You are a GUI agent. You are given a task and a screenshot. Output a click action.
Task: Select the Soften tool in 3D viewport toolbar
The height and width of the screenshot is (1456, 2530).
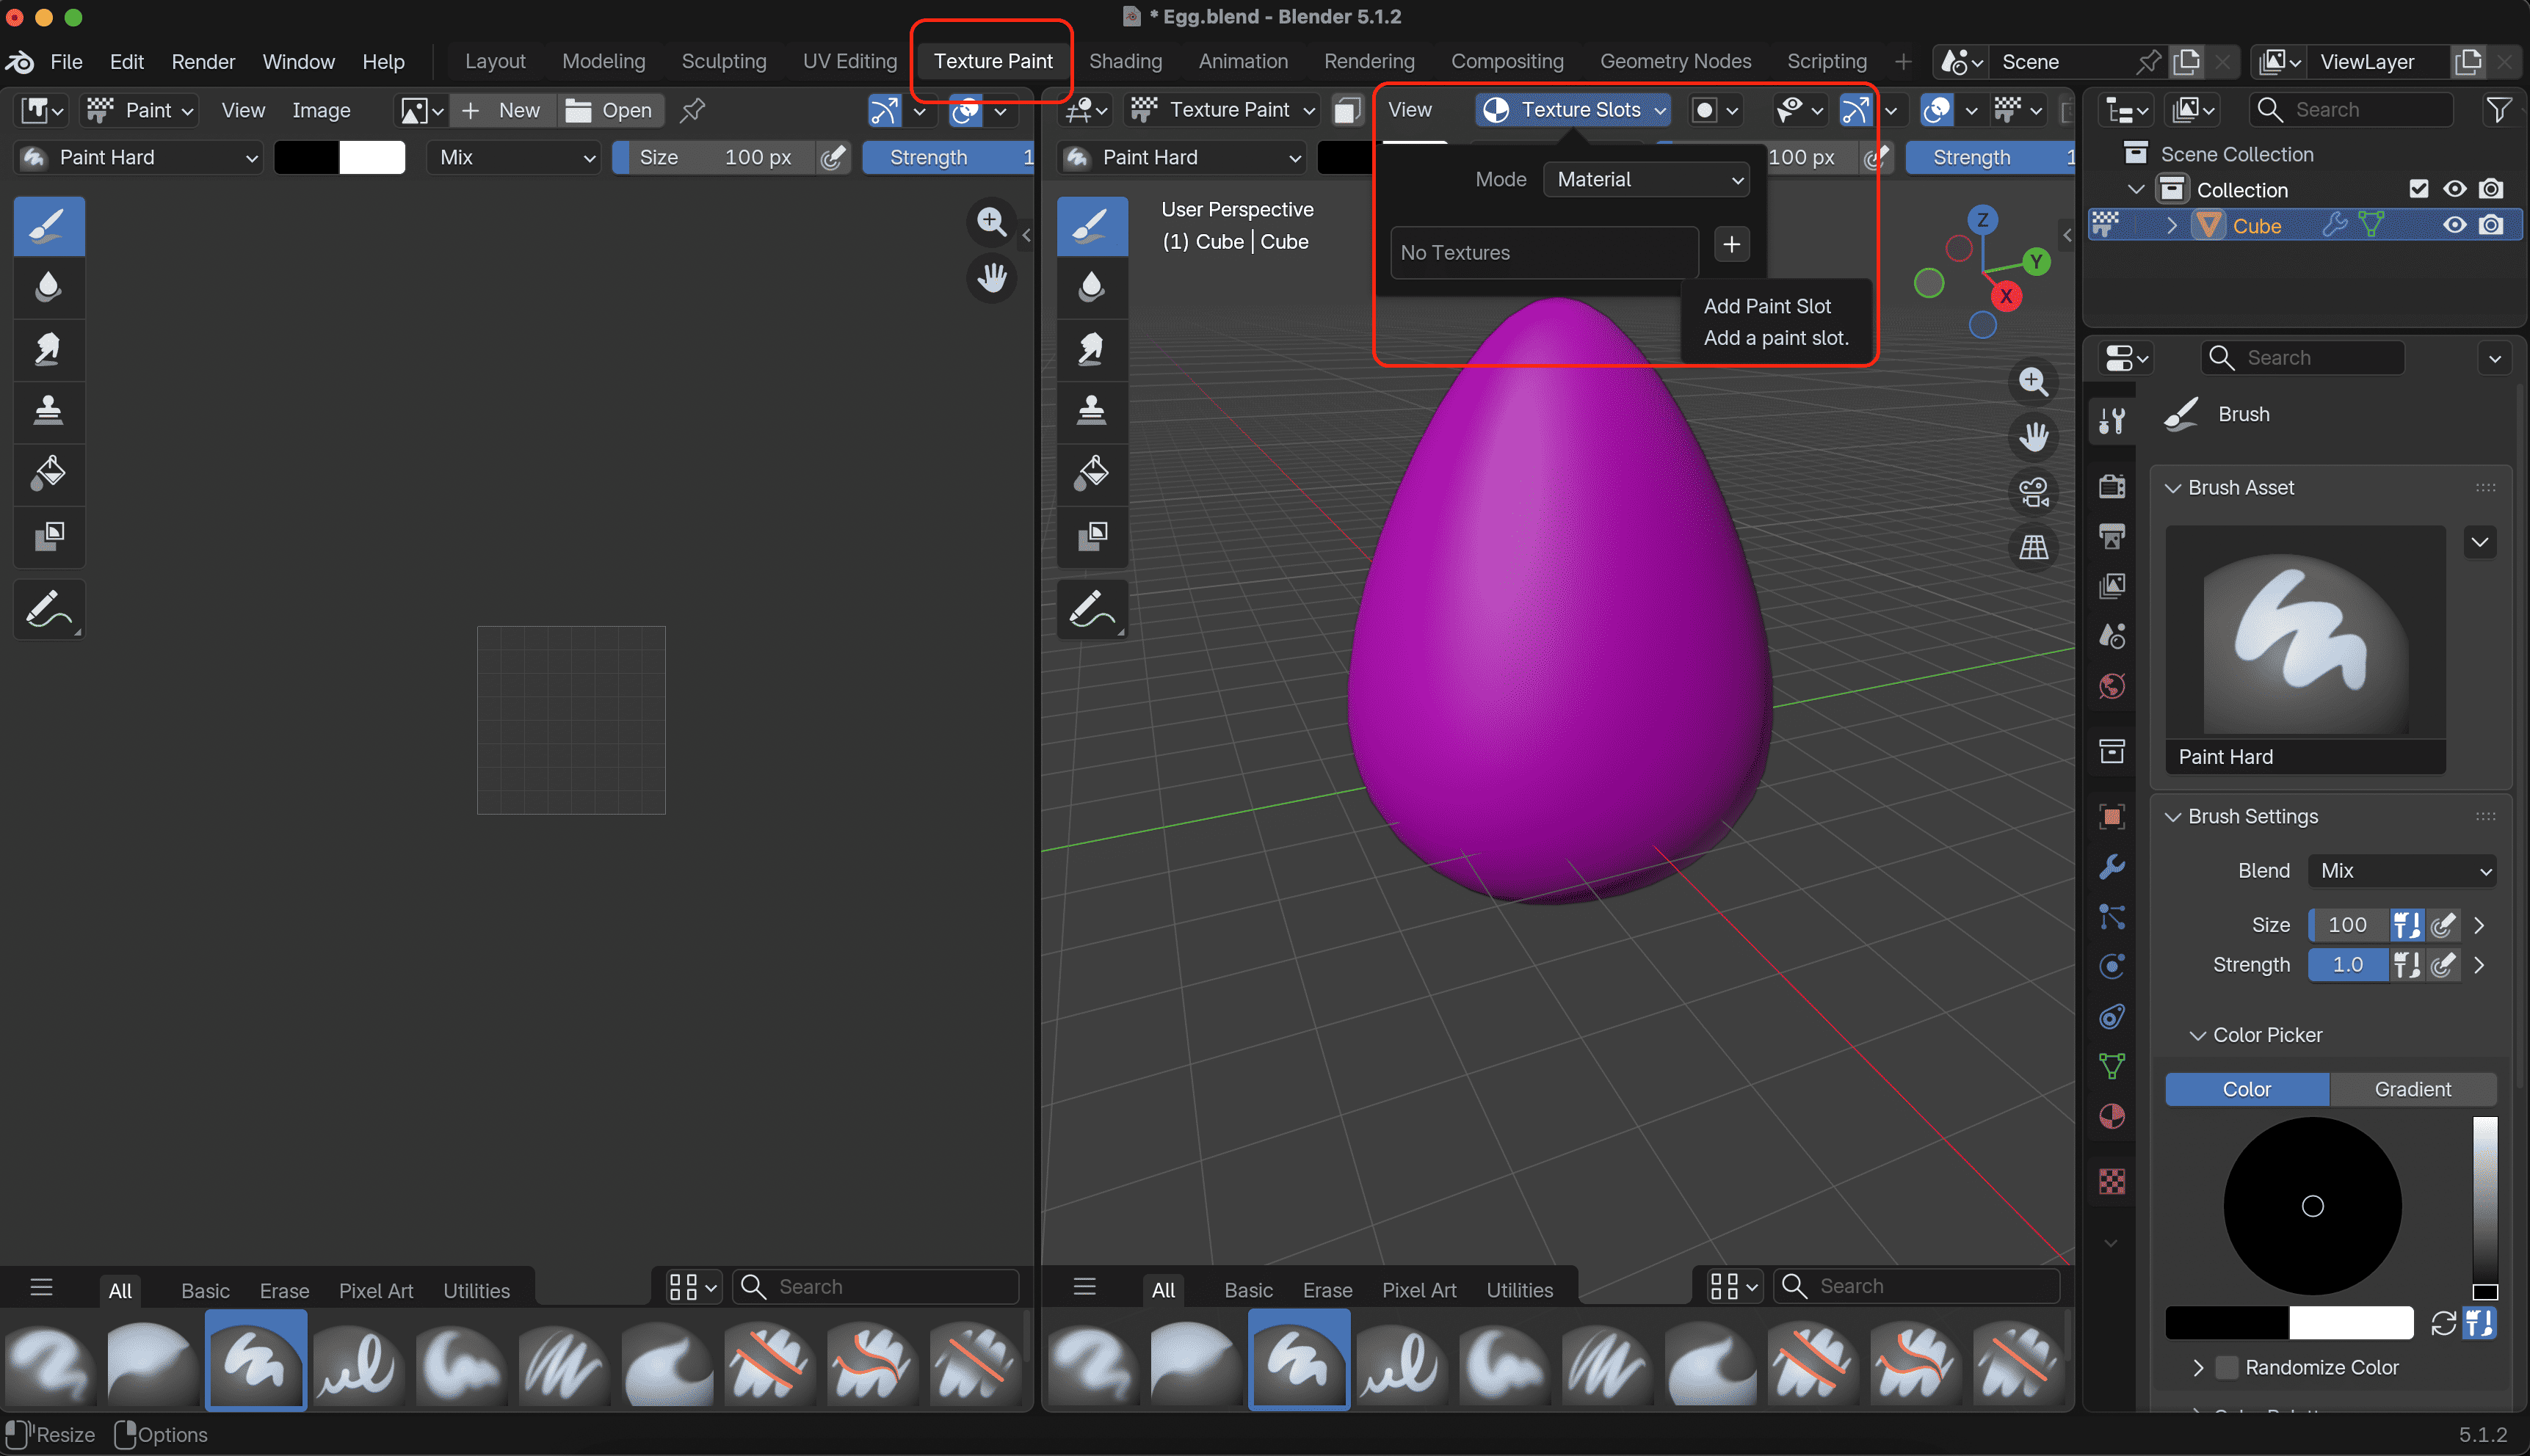pyautogui.click(x=1092, y=288)
